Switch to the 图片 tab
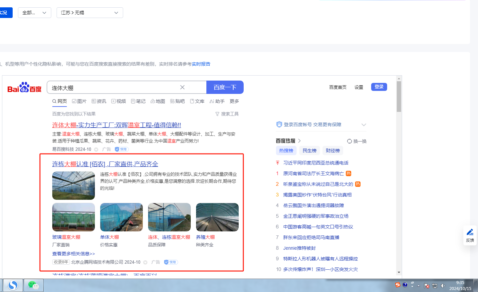Screen dimensions: 478x292 [x=79, y=101]
